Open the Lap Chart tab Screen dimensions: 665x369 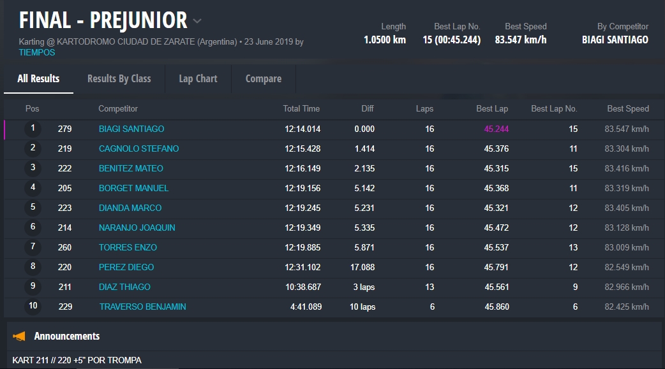point(198,79)
